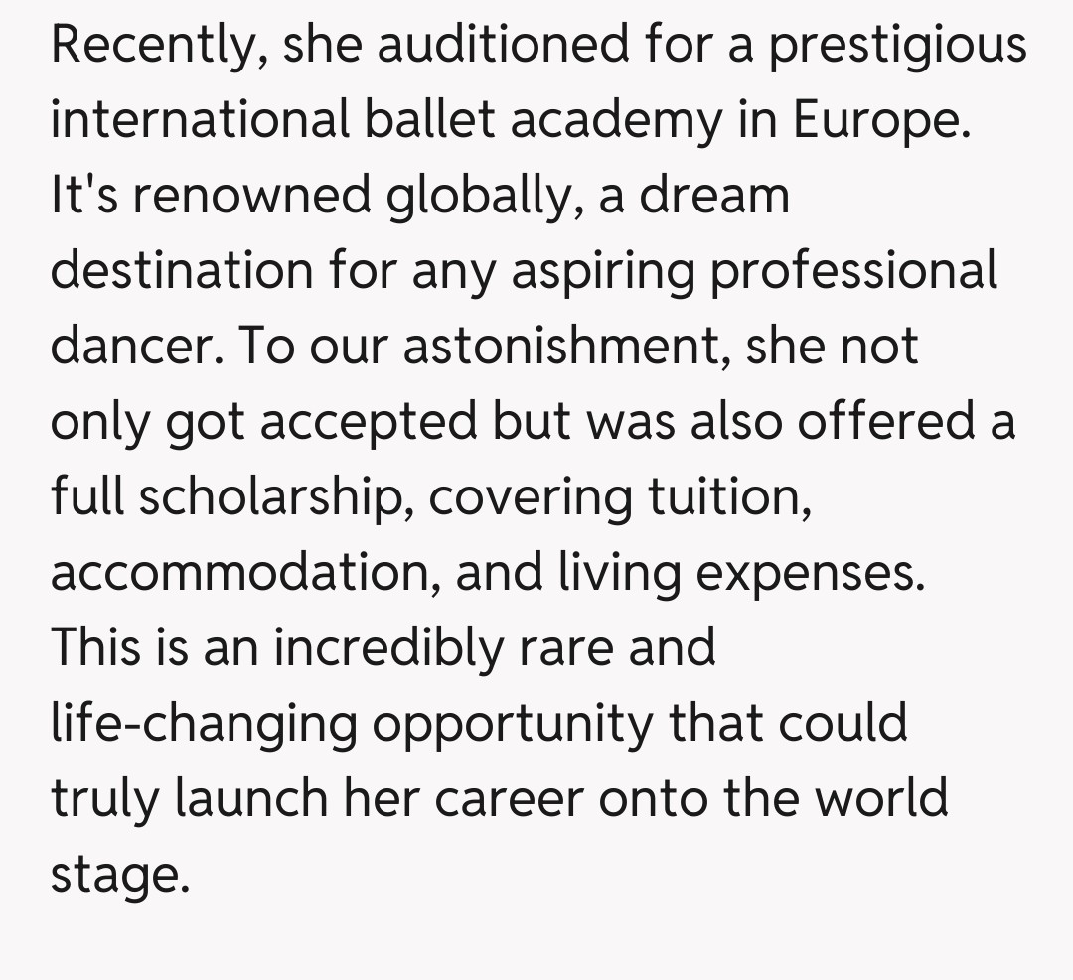Click on the word "life-changing"
Viewport: 1073px width, 980px height.
click(x=204, y=724)
